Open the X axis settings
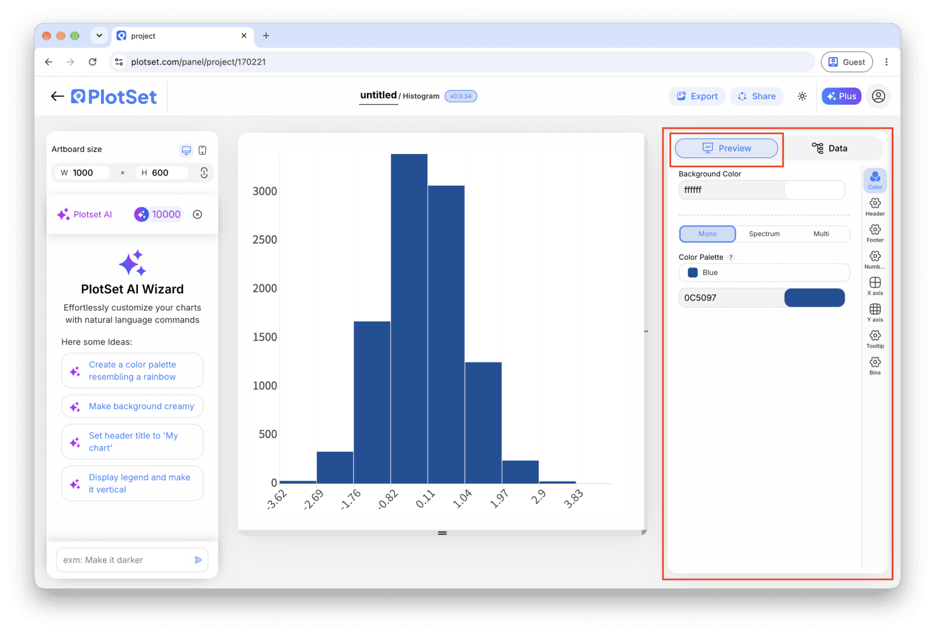 tap(875, 286)
